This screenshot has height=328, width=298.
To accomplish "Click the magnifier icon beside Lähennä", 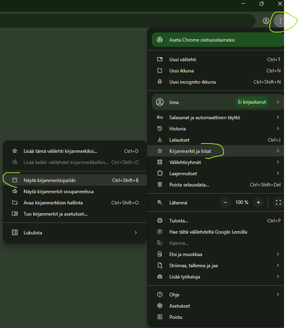I will [160, 202].
